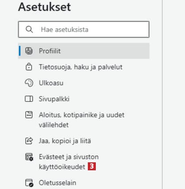Open Tietosuoja, haku ja palvelut settings

point(84,67)
